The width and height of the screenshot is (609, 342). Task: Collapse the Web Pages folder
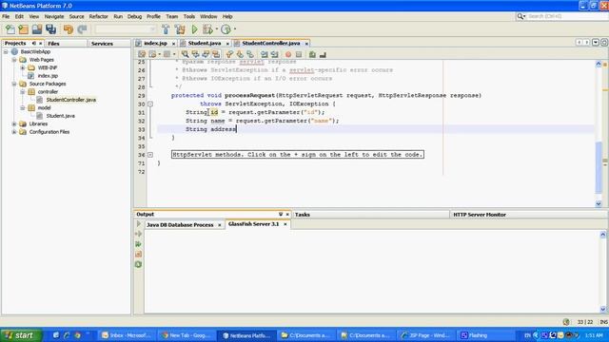[x=14, y=60]
